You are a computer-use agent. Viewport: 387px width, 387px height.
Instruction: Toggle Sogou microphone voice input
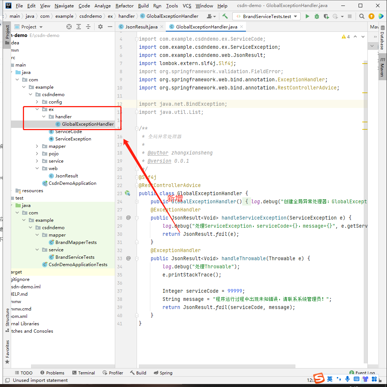tap(347, 379)
